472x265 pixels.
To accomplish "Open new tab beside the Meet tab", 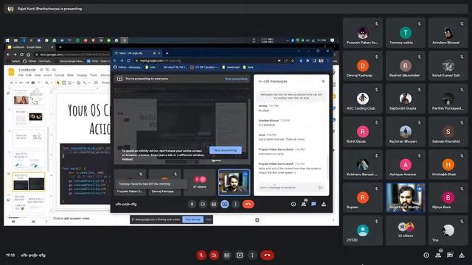I will [167, 53].
